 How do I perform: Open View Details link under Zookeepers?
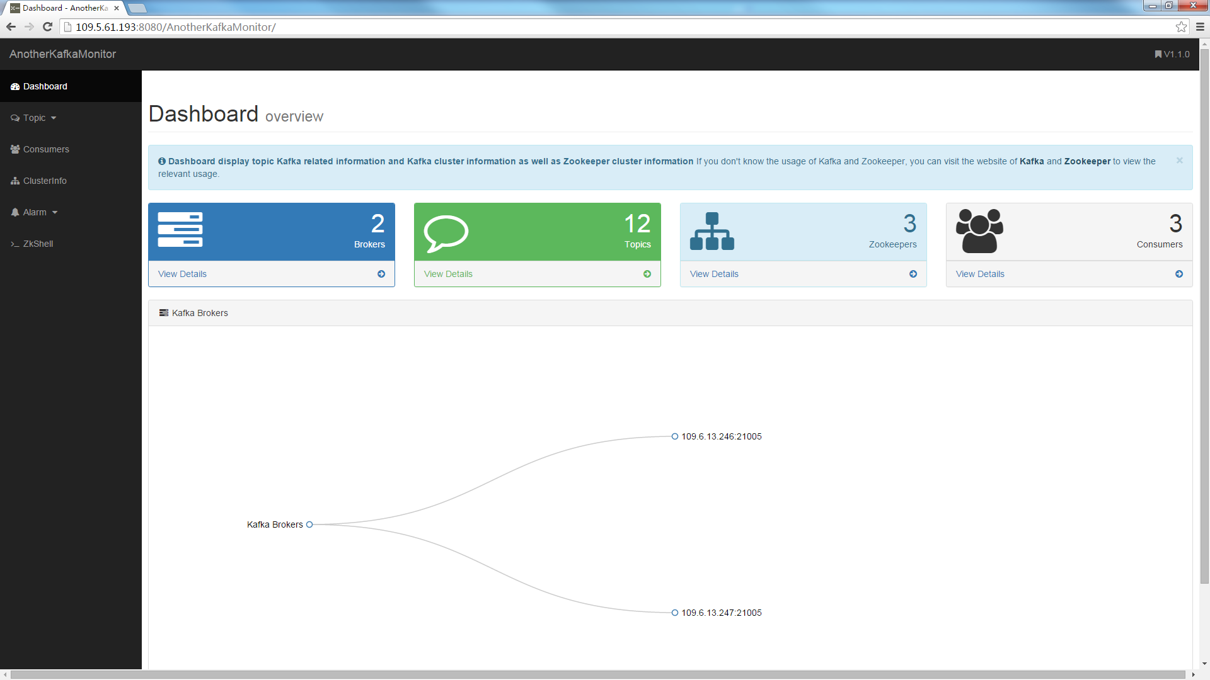[x=714, y=274]
